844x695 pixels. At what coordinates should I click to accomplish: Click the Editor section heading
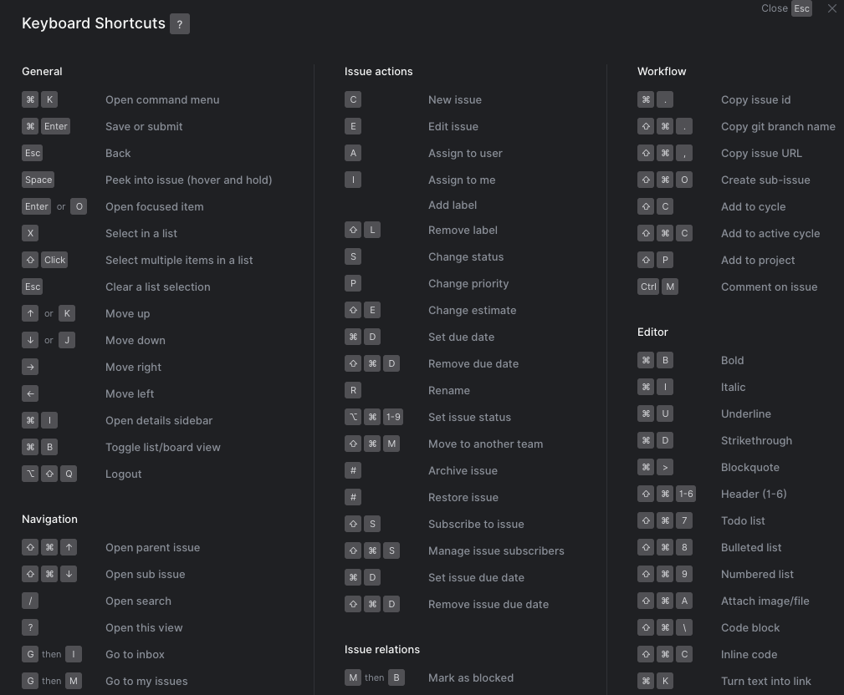tap(652, 332)
